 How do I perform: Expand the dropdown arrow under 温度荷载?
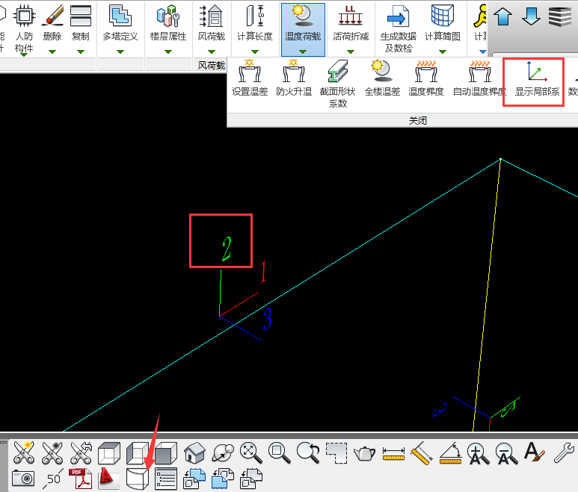tap(303, 52)
